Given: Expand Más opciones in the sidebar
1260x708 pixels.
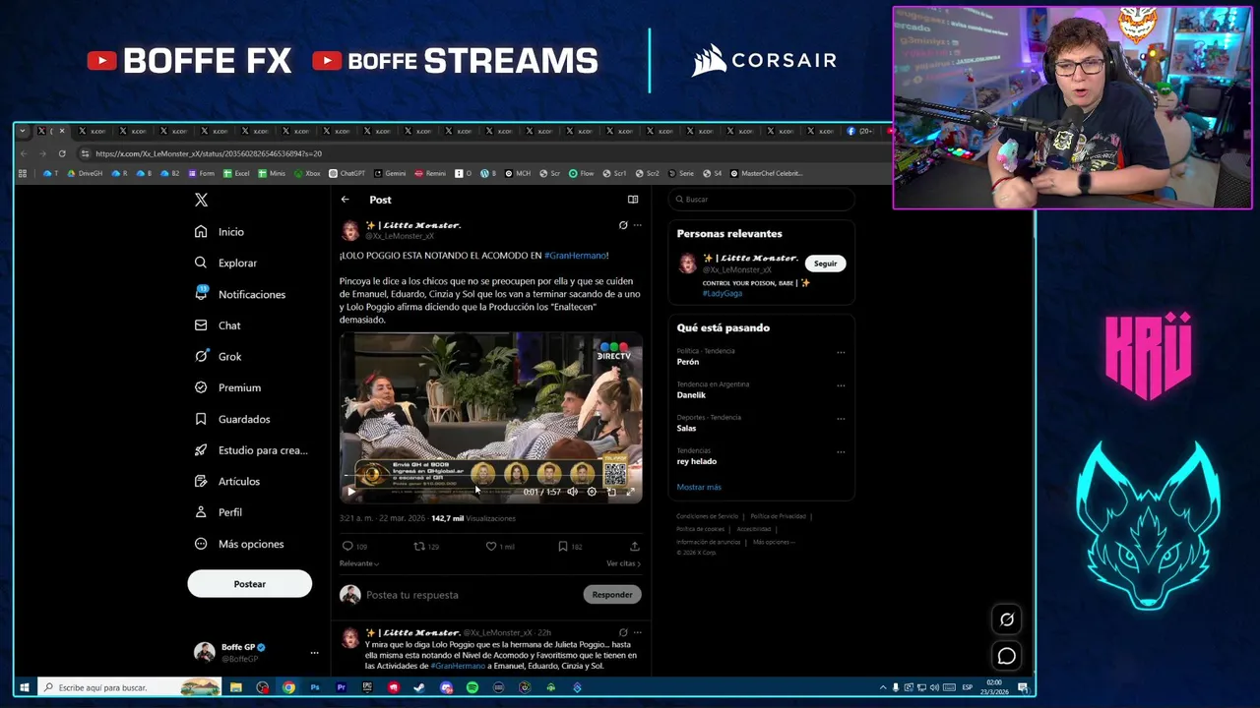Looking at the screenshot, I should [x=239, y=544].
